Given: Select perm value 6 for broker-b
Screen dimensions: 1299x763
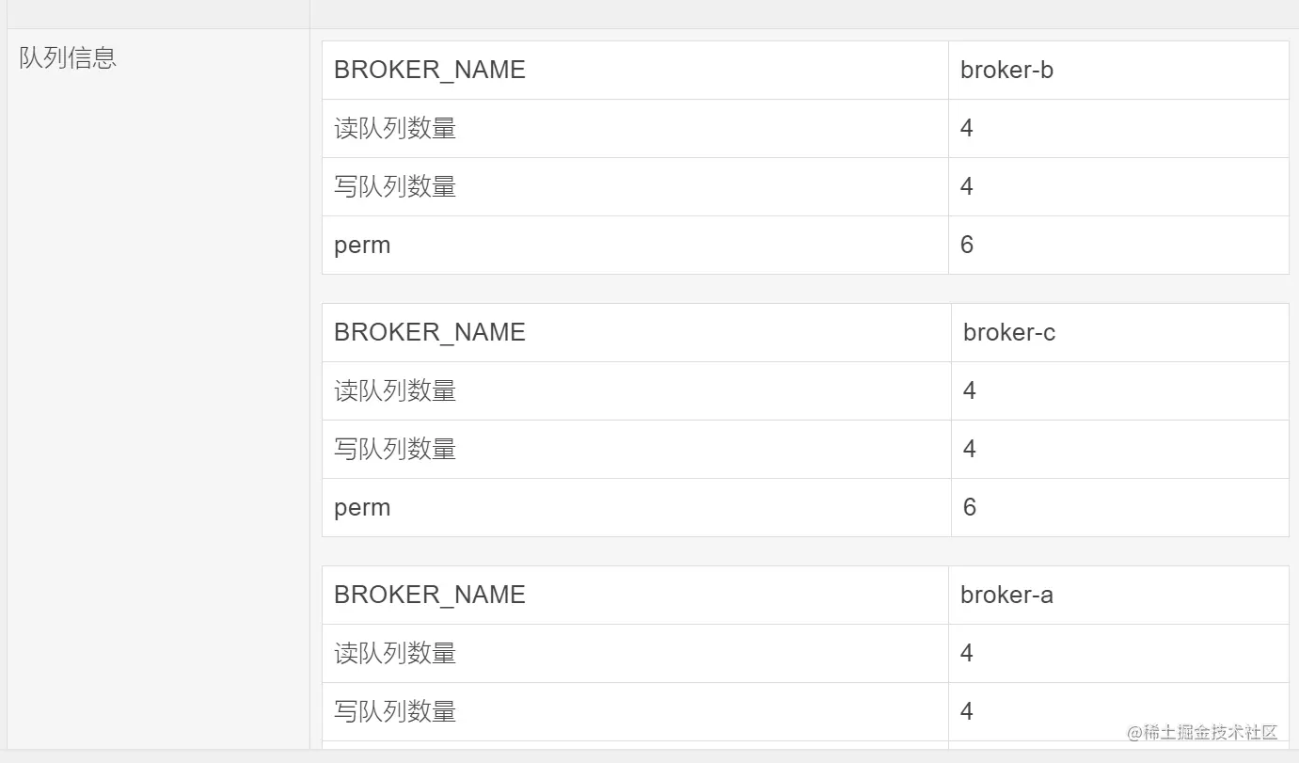Looking at the screenshot, I should [967, 246].
